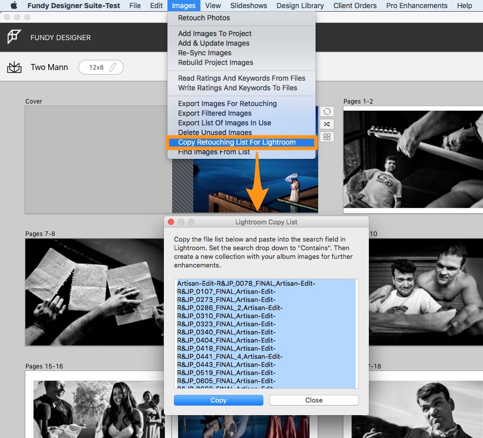
Task: Open the Client Orders menu
Action: tap(355, 6)
